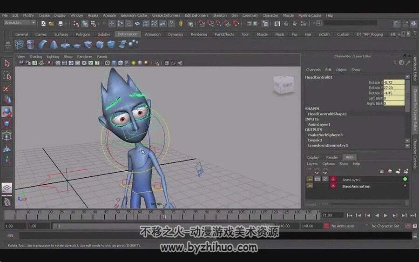Click the play backwards button
Image resolution: width=419 pixels, height=262 pixels.
tap(377, 215)
